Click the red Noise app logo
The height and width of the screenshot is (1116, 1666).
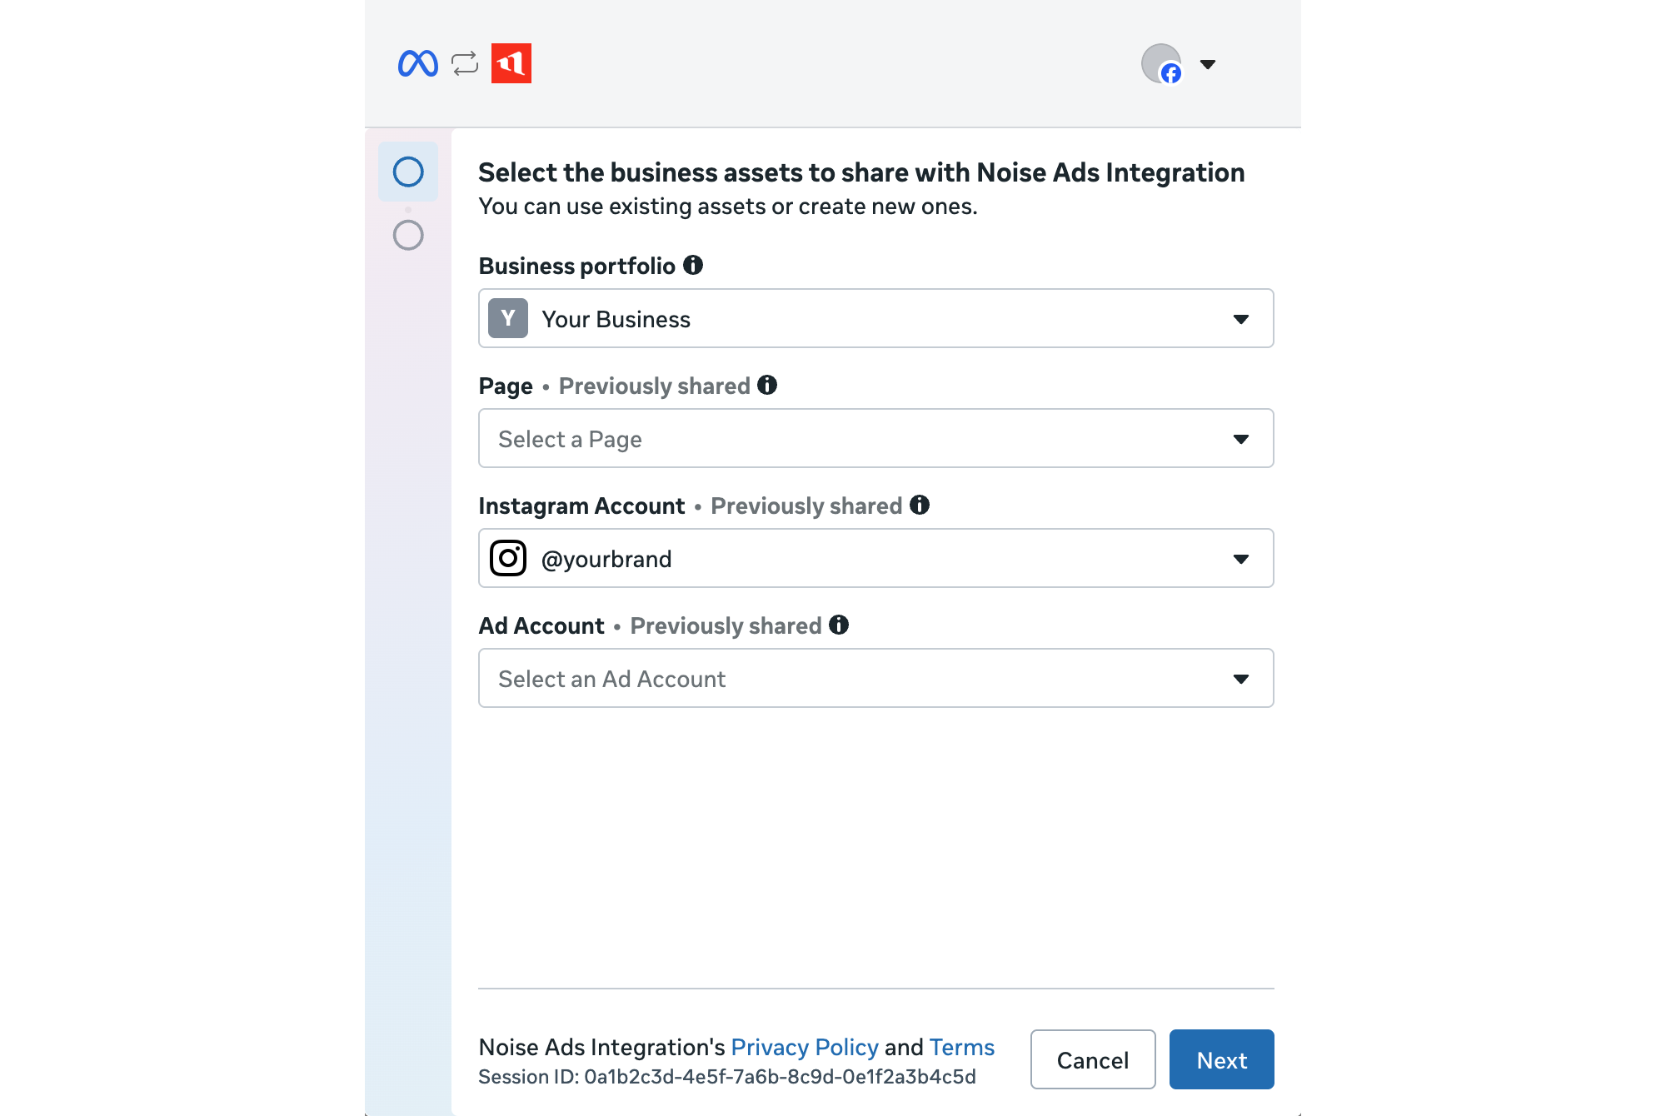click(511, 63)
